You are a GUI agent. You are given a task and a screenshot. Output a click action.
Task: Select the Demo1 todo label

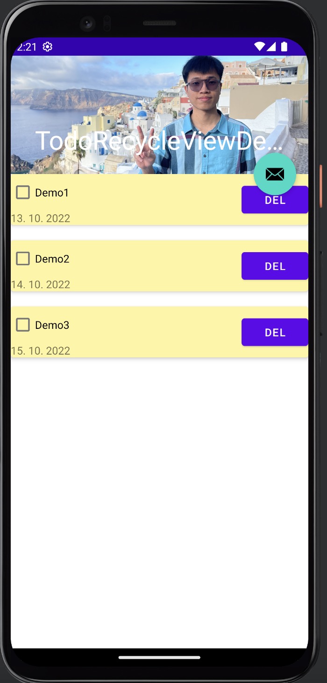tap(52, 193)
